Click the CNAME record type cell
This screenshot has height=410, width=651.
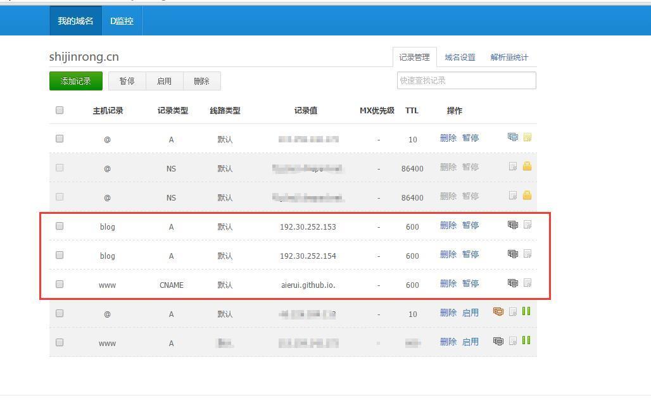[172, 285]
